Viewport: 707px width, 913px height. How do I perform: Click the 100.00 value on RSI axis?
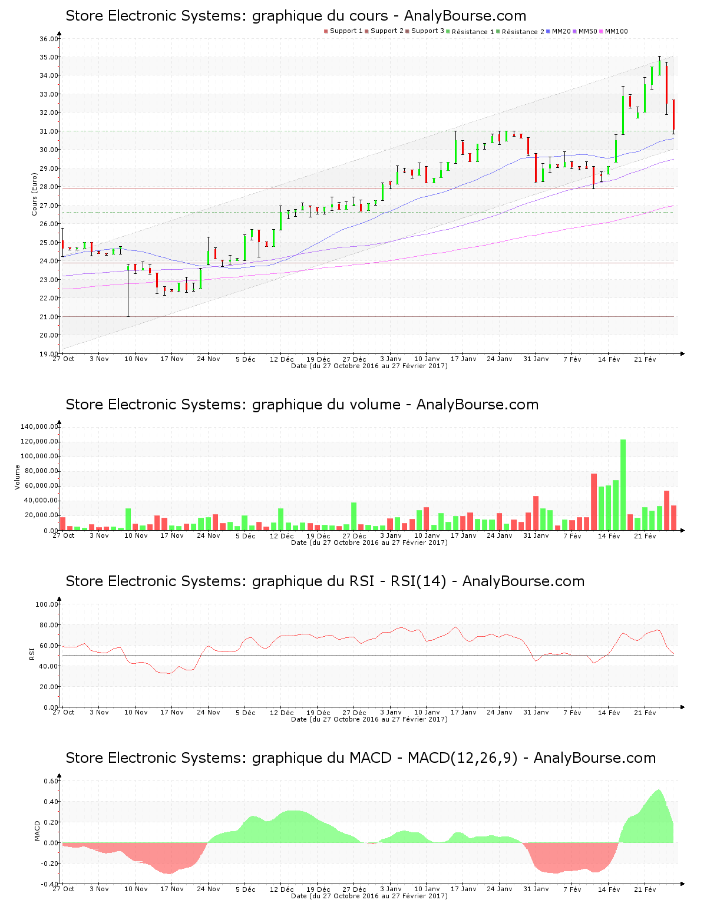[x=47, y=604]
